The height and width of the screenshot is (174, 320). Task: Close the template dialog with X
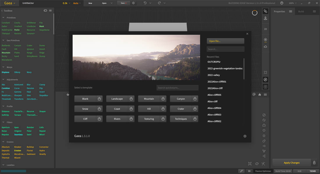click(x=247, y=34)
